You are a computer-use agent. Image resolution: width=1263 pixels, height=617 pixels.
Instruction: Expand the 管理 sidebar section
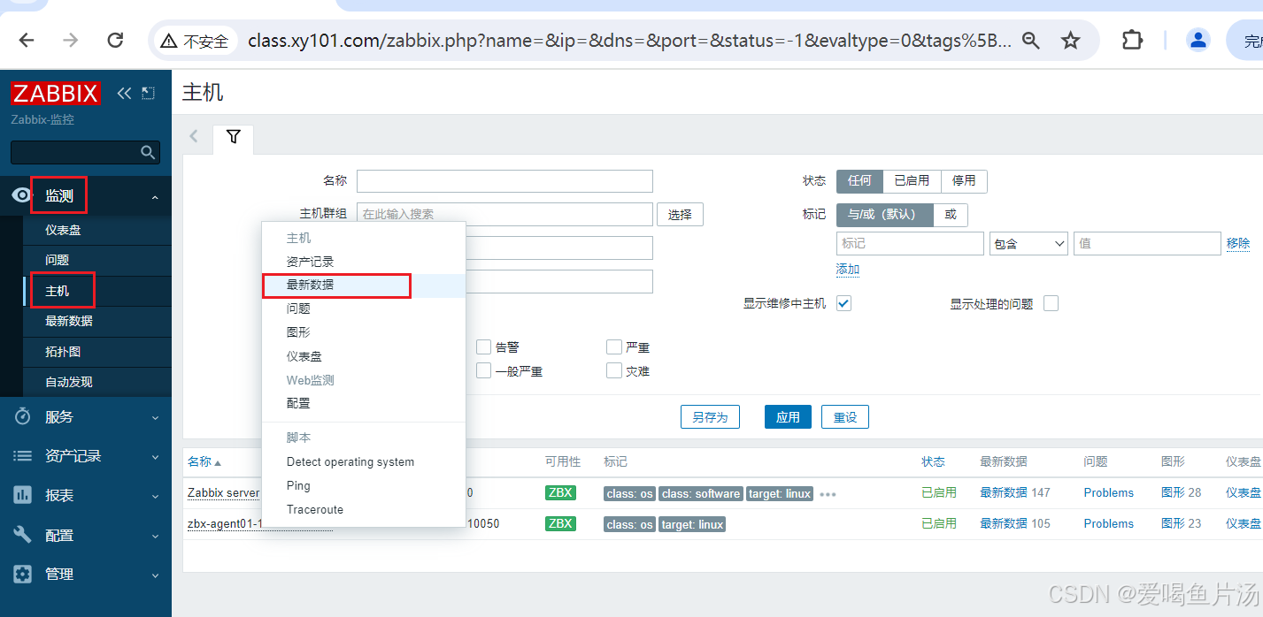[155, 575]
